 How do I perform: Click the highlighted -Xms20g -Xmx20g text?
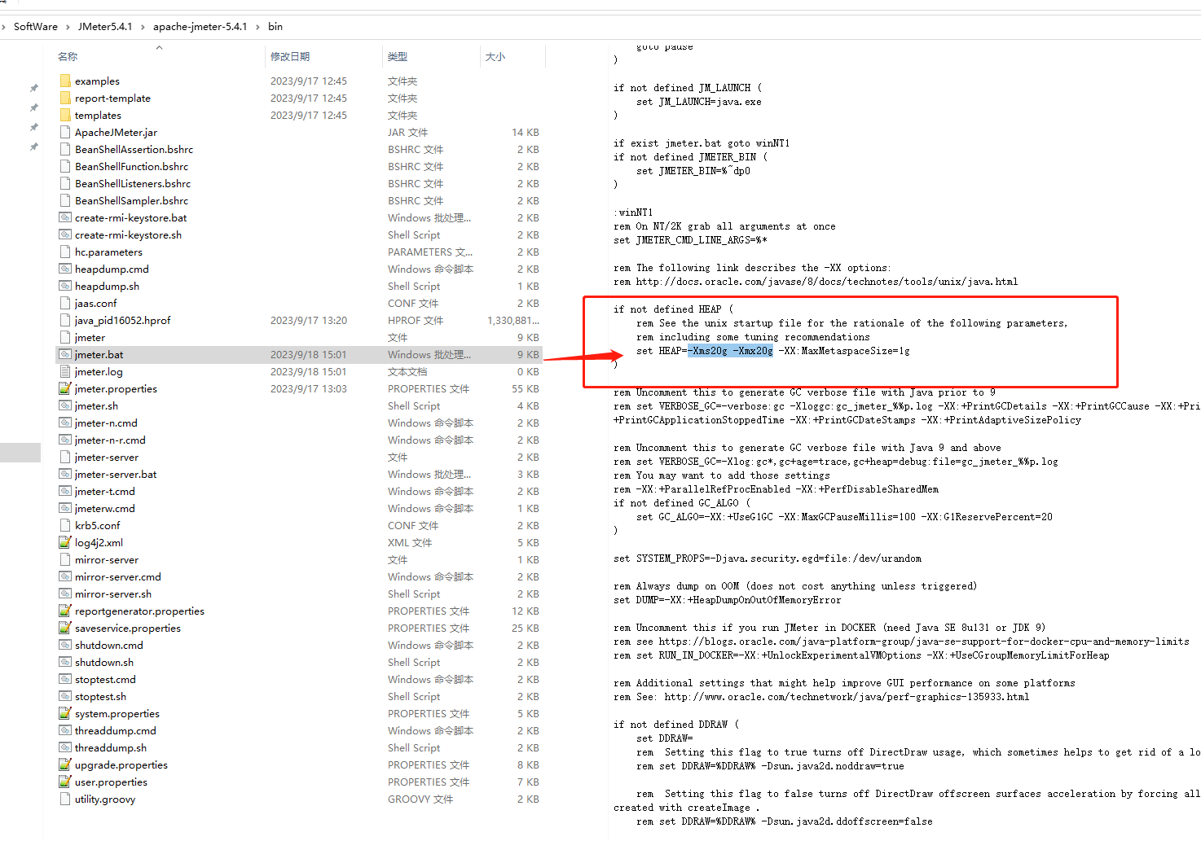tap(730, 351)
